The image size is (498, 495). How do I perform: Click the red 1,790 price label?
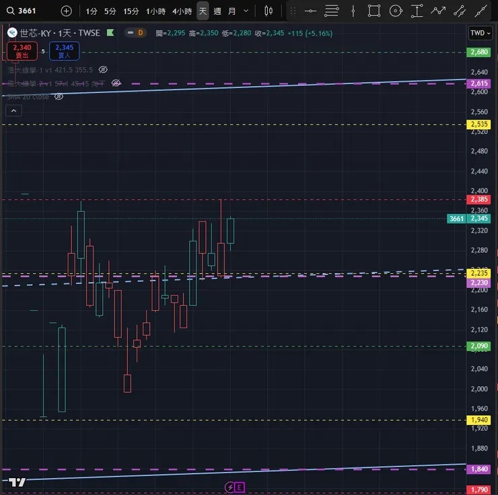click(x=478, y=490)
